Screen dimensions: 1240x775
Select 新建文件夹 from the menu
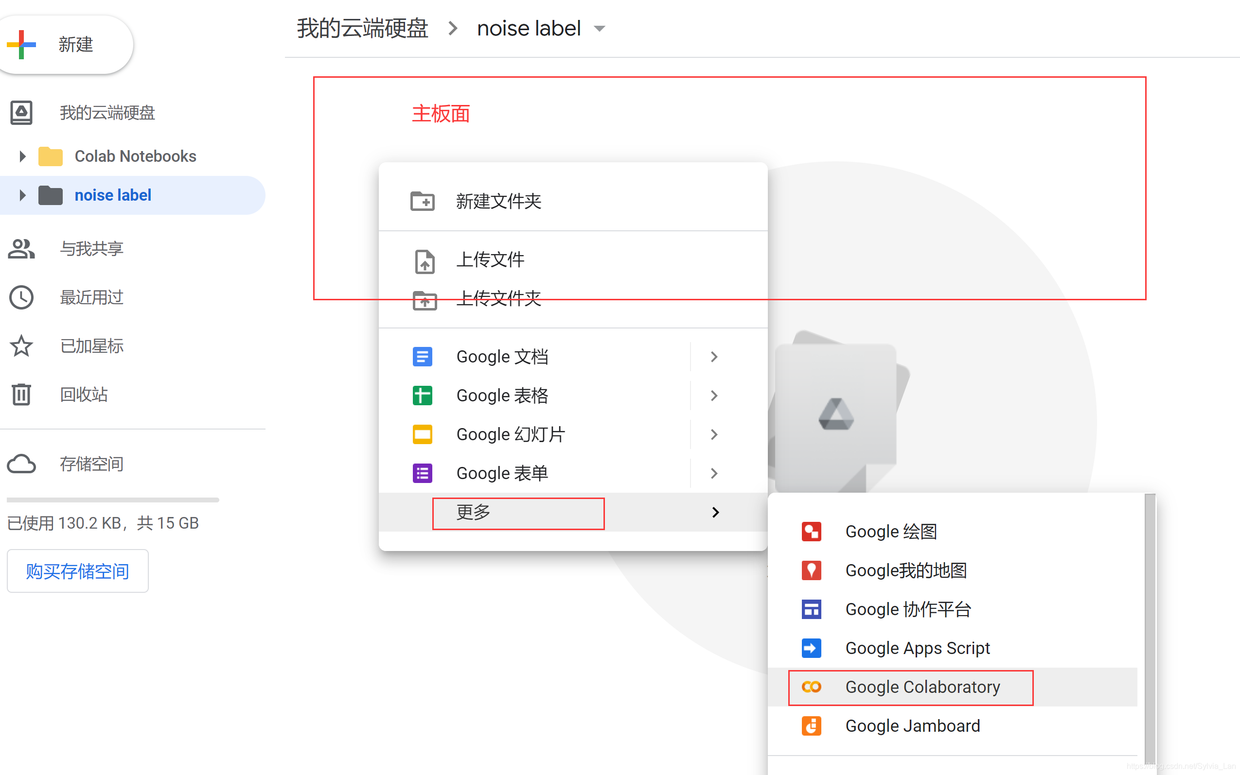498,202
